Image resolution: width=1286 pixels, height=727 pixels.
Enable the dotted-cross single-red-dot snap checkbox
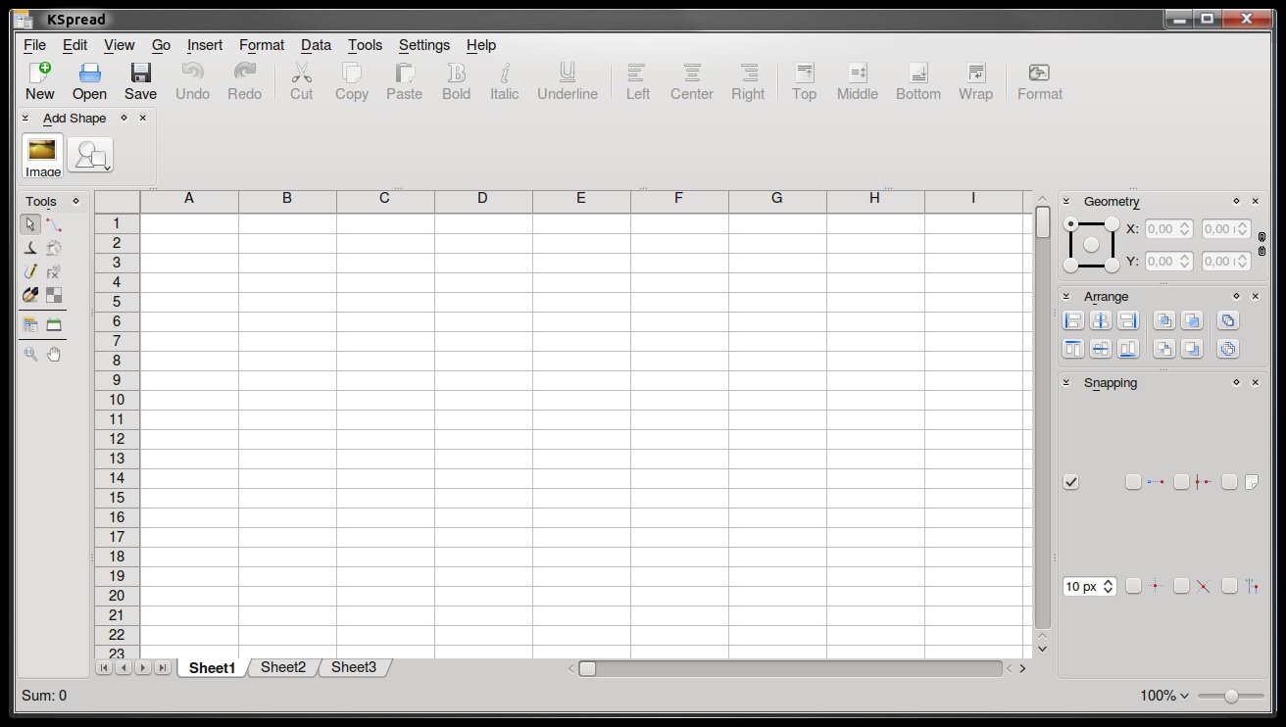(1133, 586)
